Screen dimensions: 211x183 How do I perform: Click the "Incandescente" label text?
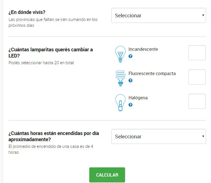[x=143, y=49]
